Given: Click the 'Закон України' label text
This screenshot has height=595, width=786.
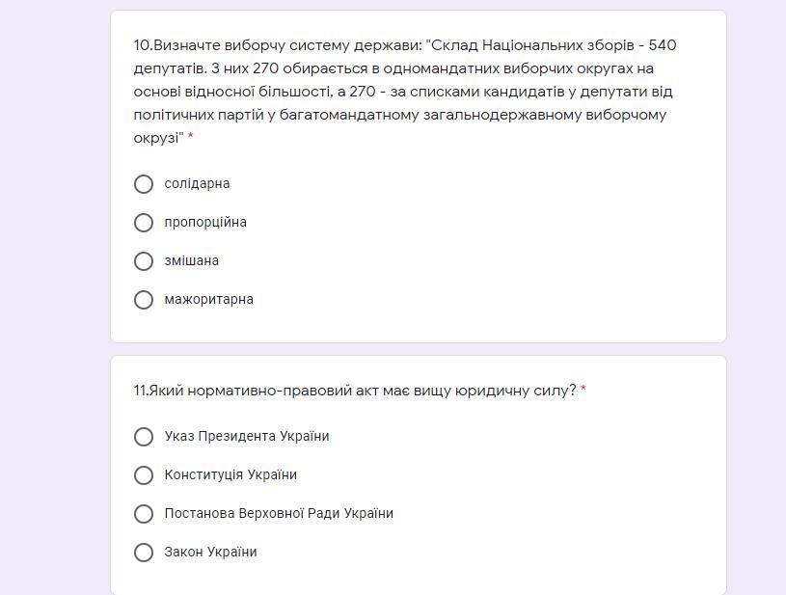Looking at the screenshot, I should pyautogui.click(x=210, y=552).
